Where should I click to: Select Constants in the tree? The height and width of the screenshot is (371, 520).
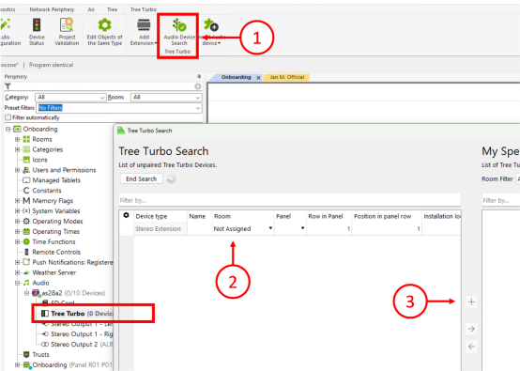tap(47, 191)
